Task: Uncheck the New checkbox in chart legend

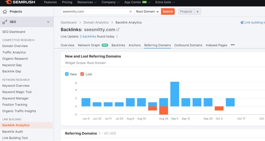Action: 67,74
